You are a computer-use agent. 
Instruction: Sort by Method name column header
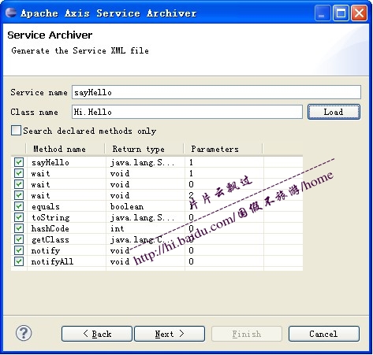tap(65, 149)
